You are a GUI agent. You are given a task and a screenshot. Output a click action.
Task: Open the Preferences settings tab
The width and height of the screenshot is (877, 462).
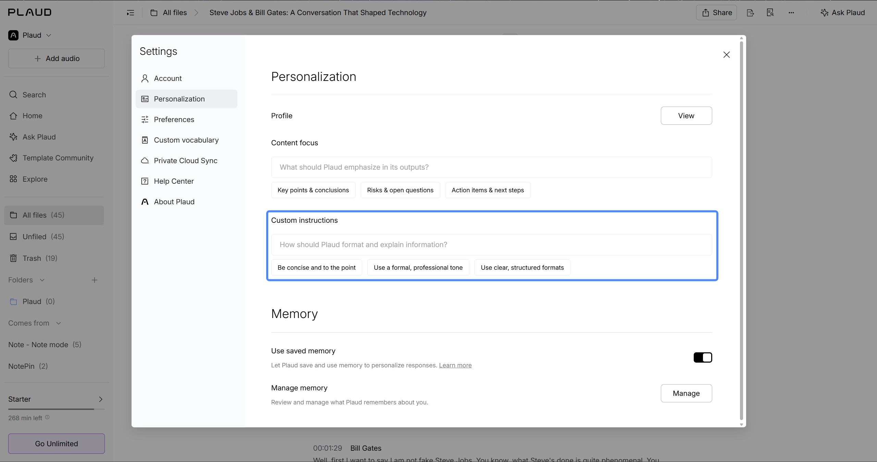click(186, 120)
